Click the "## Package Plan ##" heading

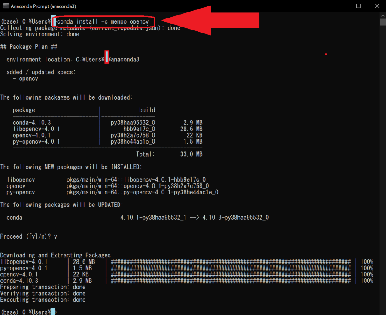[29, 47]
